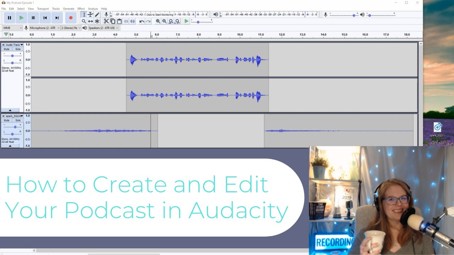Open the File menu

[x=4, y=8]
